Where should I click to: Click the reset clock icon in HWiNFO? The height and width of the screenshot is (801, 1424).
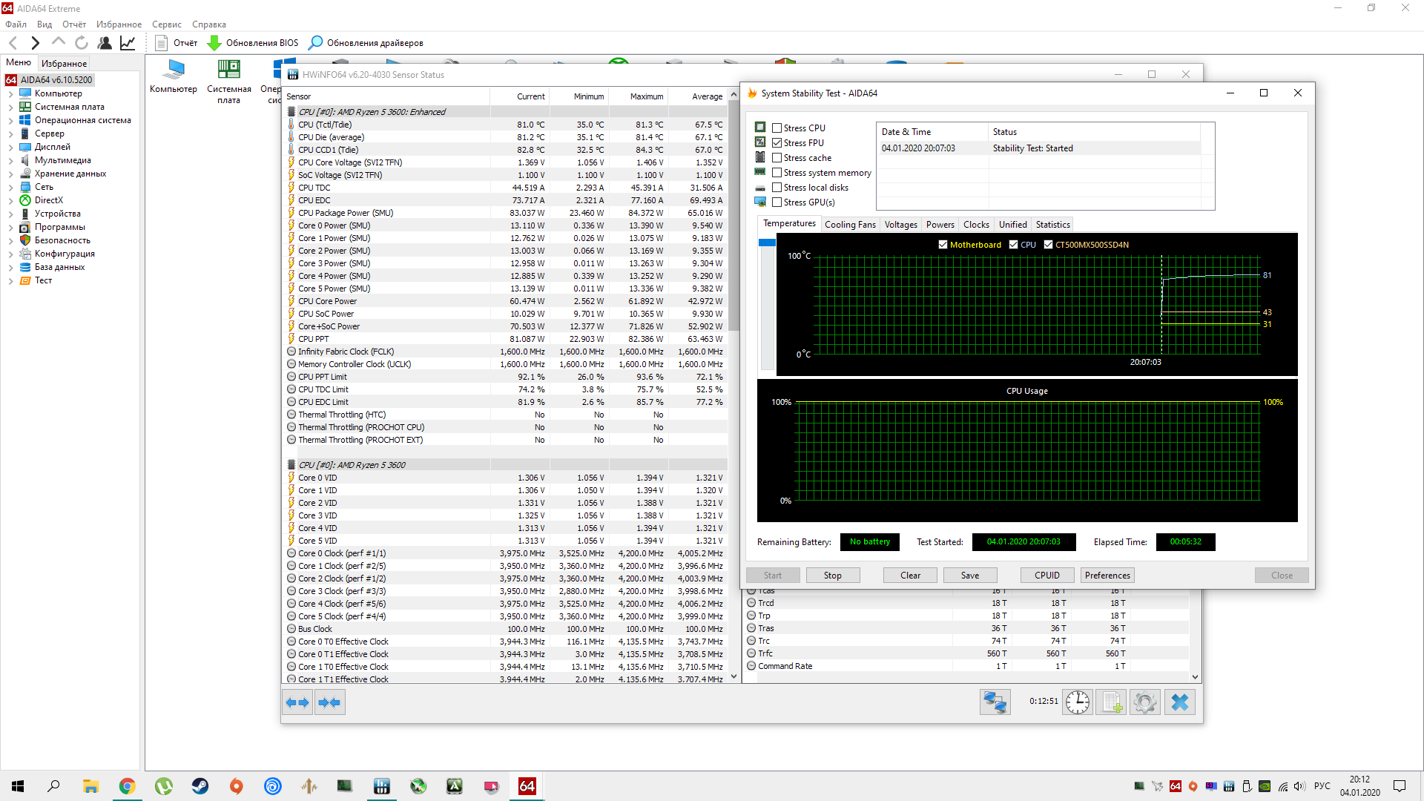[1077, 702]
